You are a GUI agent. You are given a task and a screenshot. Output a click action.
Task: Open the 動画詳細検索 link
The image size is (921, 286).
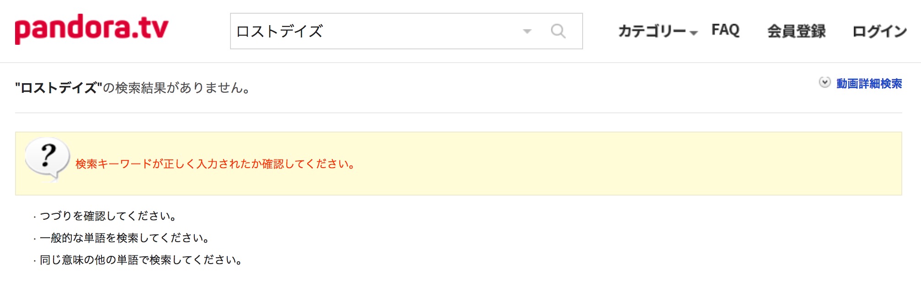point(869,84)
